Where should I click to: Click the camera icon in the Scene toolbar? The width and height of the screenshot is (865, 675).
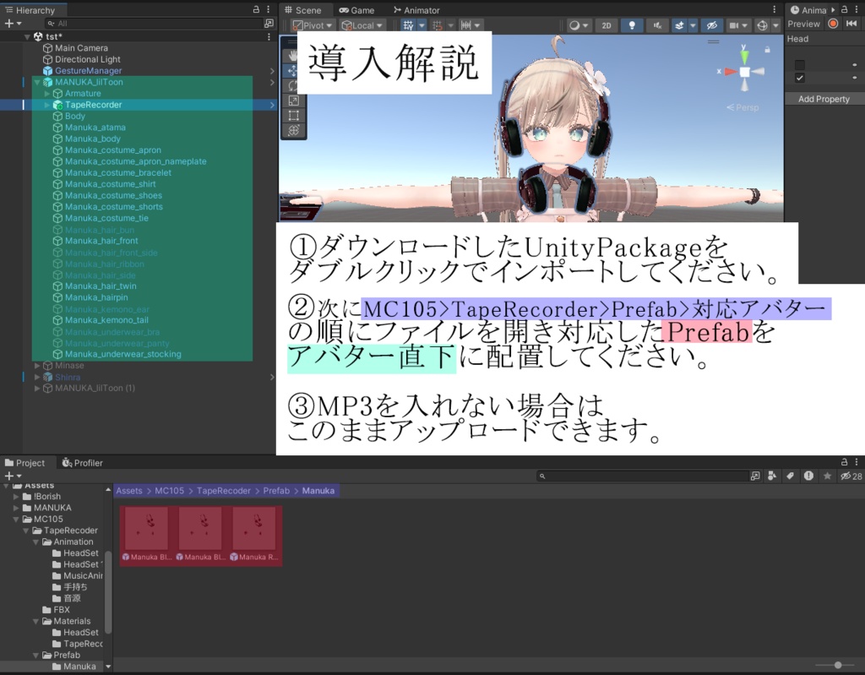[x=734, y=25]
